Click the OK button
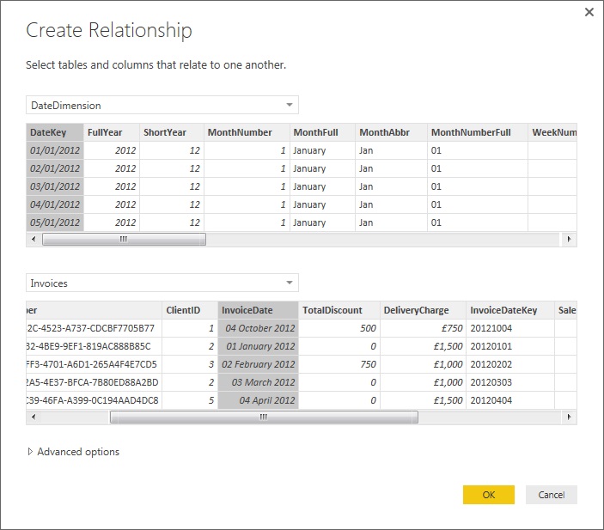This screenshot has height=530, width=604. coord(488,495)
